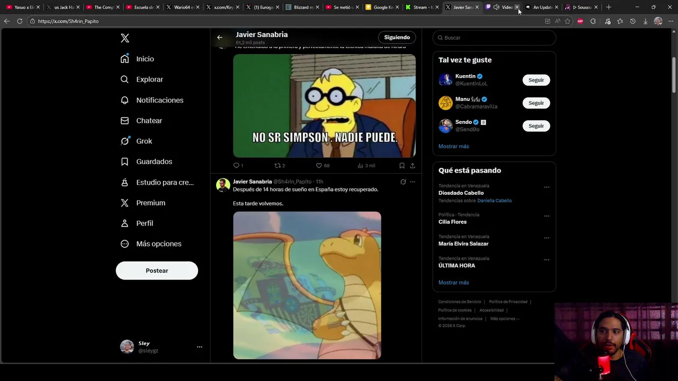
Task: Open Chatear messages
Action: pyautogui.click(x=141, y=121)
